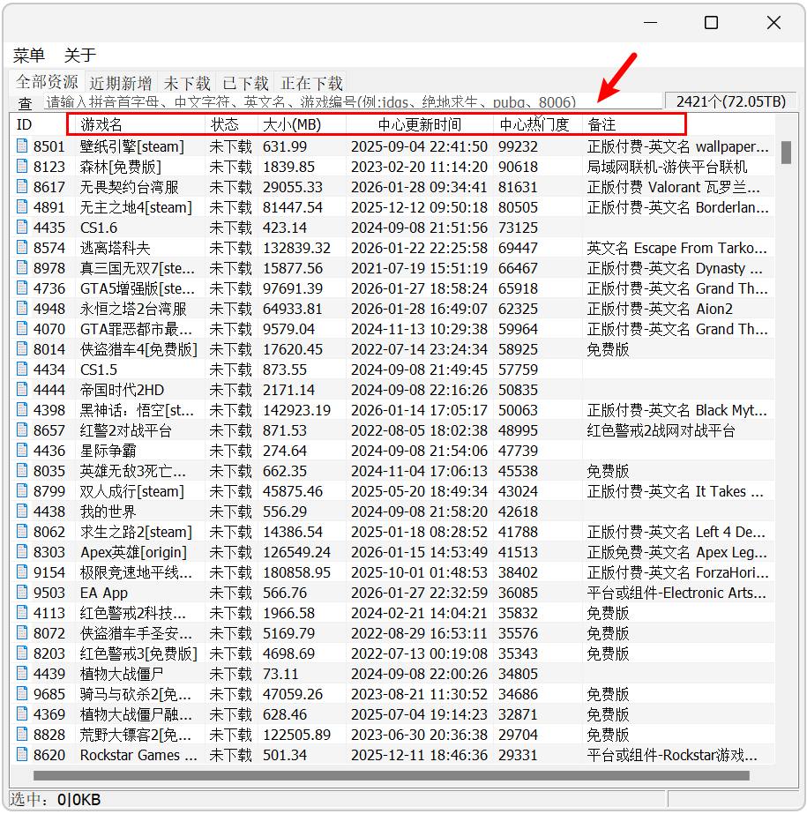The width and height of the screenshot is (807, 814).
Task: Click file icon of row 4398
Action: [x=22, y=409]
